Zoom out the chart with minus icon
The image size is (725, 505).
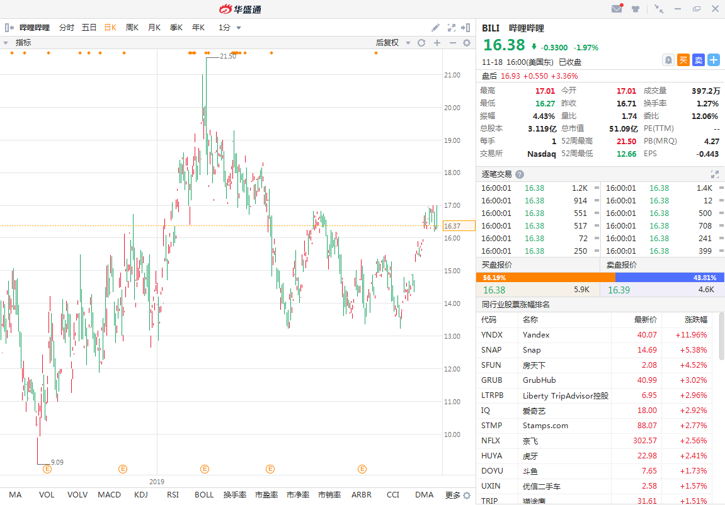(453, 43)
